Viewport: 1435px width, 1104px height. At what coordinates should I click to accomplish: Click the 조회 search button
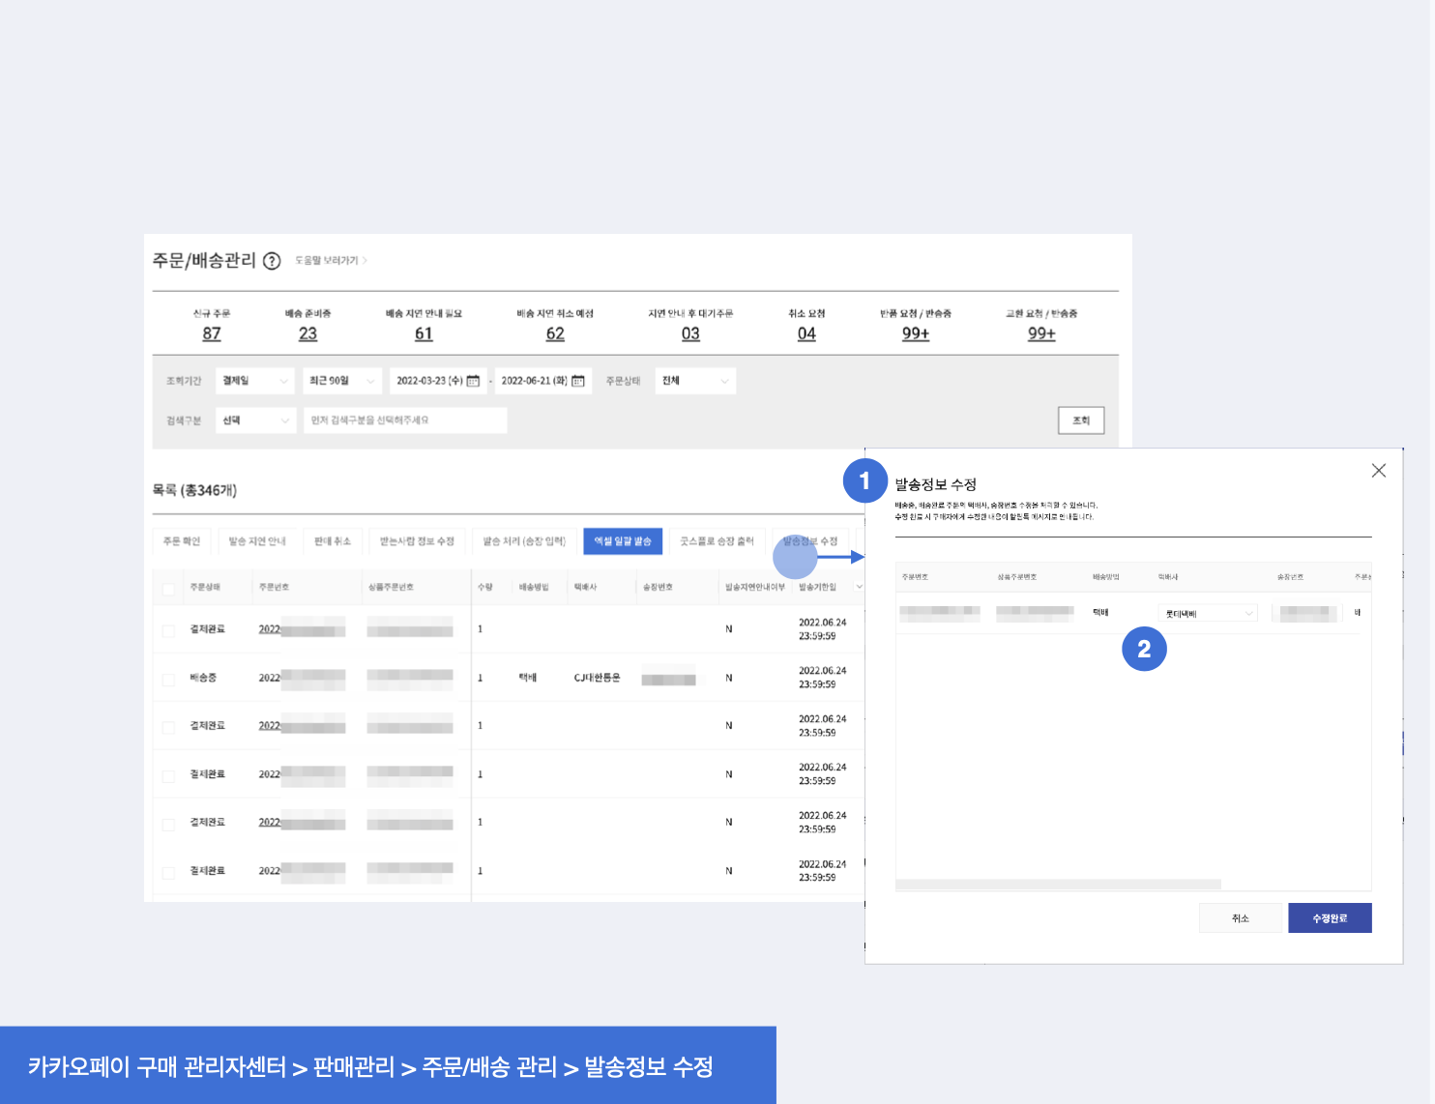click(x=1081, y=421)
